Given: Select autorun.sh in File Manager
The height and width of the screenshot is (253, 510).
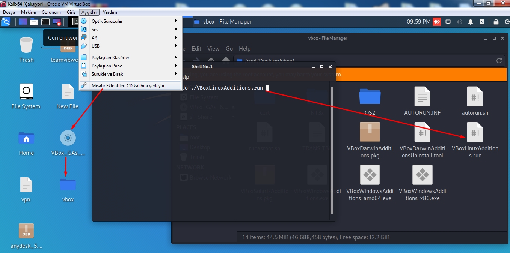Looking at the screenshot, I should tap(475, 100).
